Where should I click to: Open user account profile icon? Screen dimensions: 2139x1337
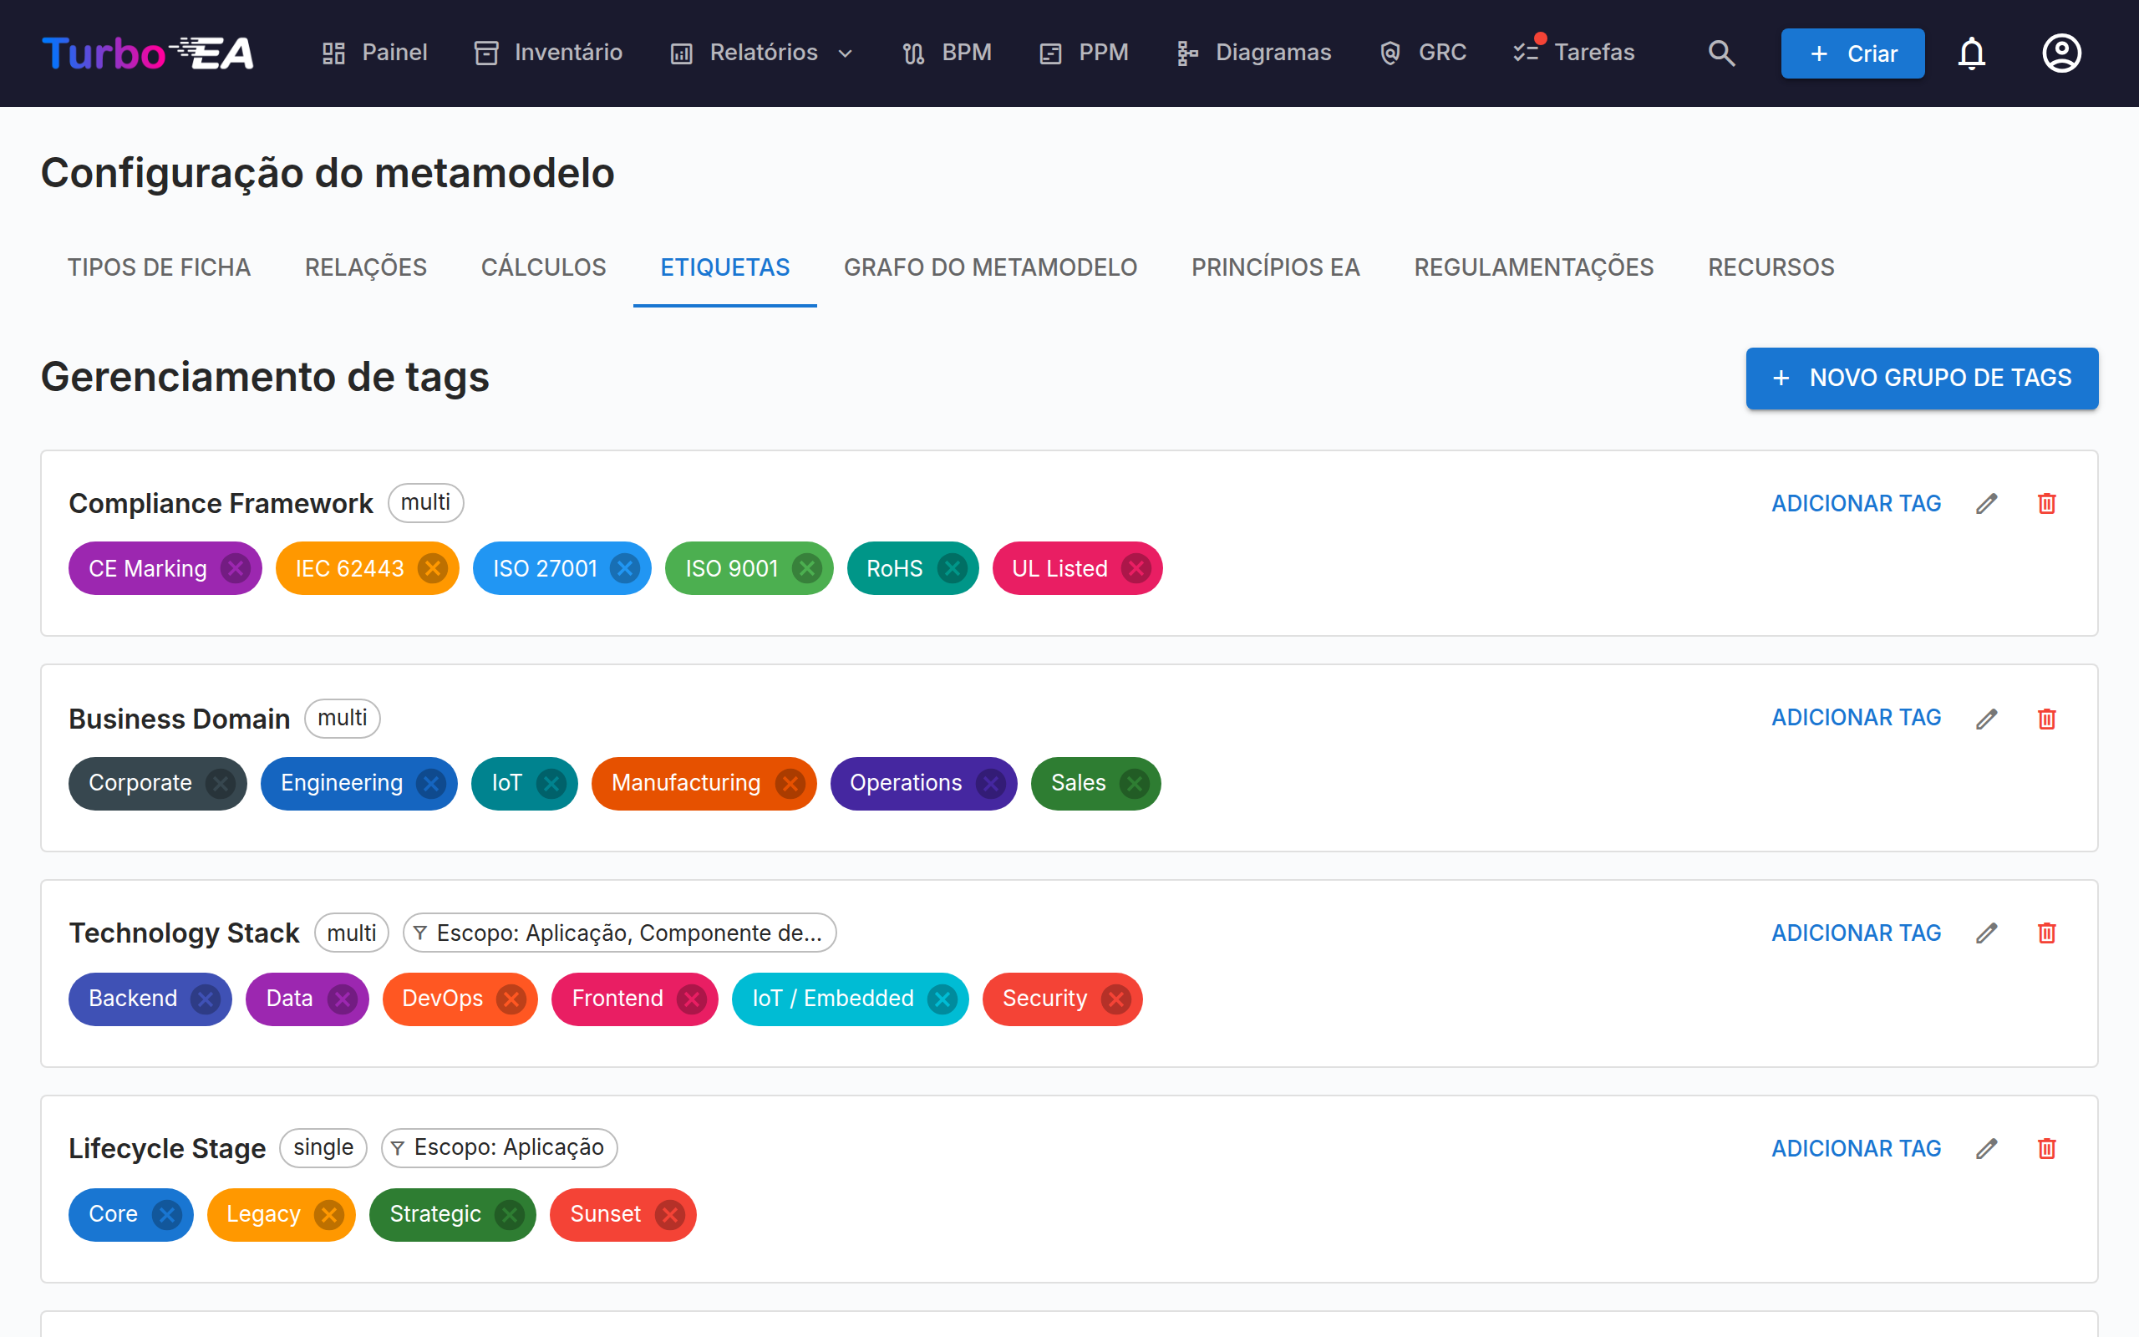2061,53
